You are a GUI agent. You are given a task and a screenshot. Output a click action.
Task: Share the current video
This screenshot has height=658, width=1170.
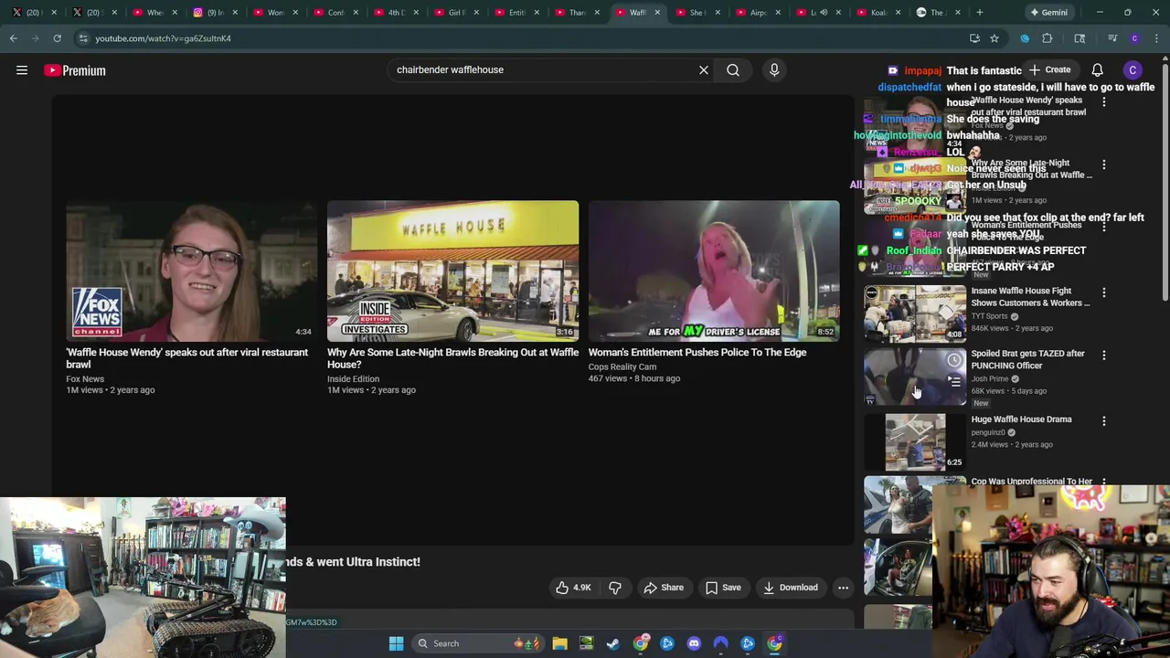pyautogui.click(x=664, y=588)
